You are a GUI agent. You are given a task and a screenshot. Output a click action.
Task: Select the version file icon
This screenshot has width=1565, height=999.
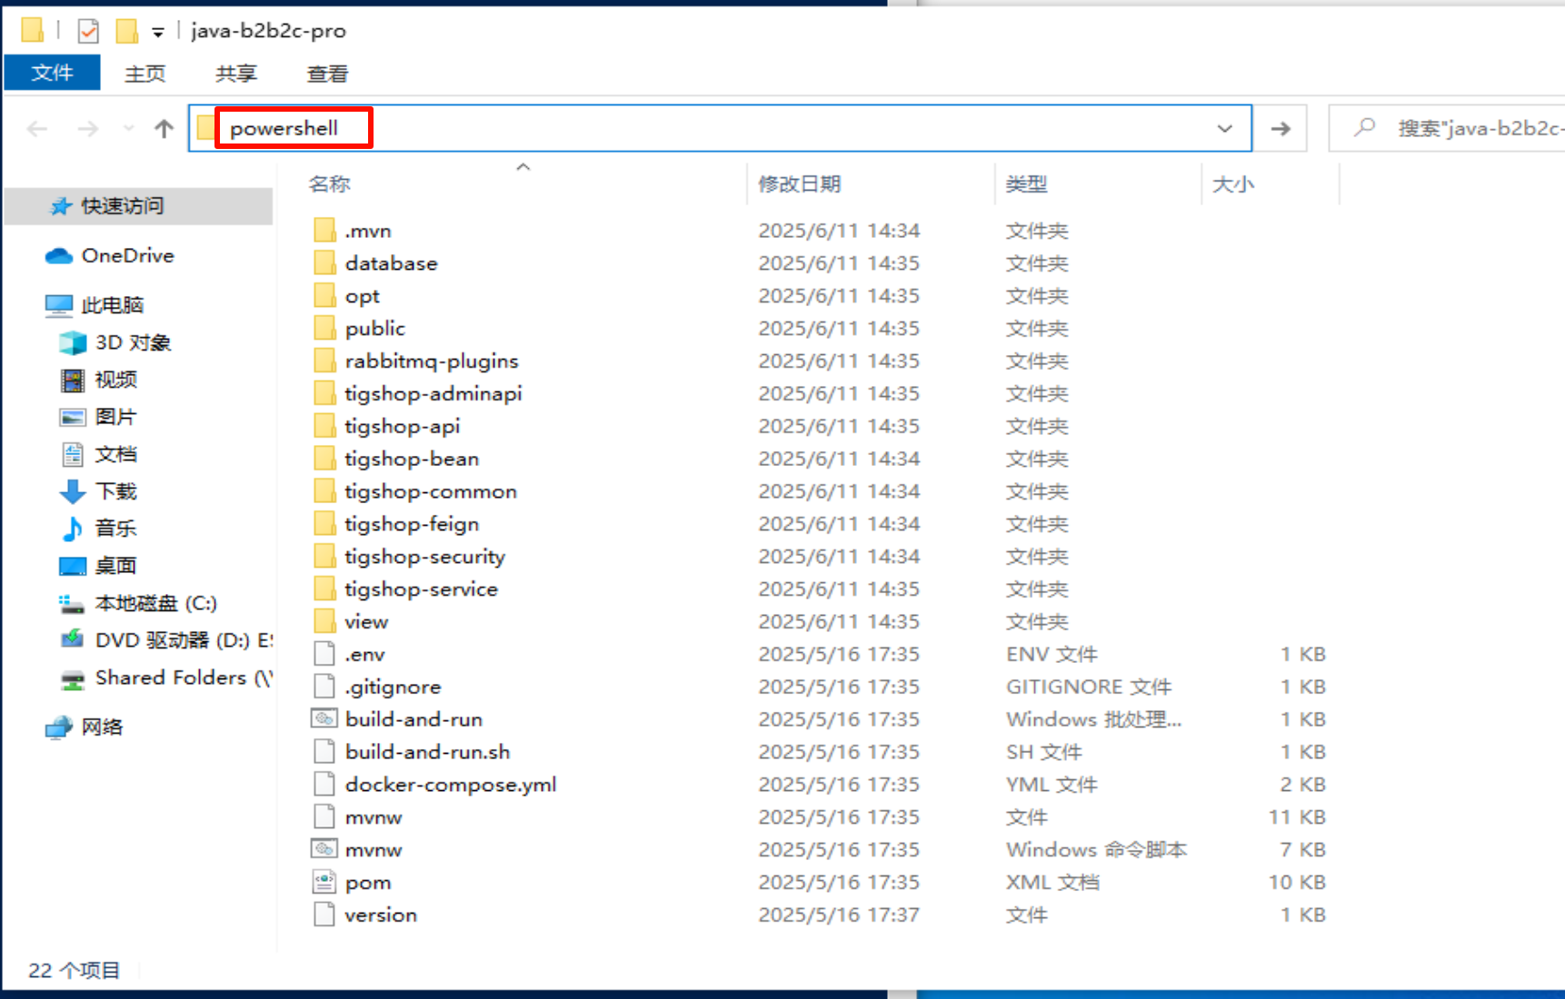click(324, 915)
